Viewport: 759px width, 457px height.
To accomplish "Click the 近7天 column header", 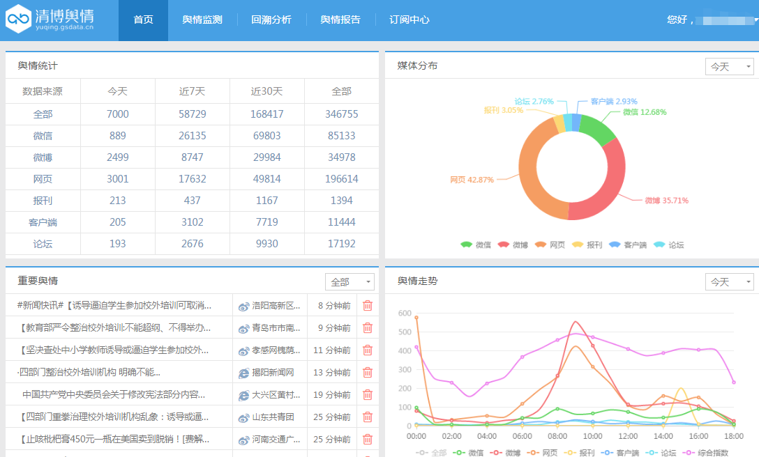I will [192, 91].
